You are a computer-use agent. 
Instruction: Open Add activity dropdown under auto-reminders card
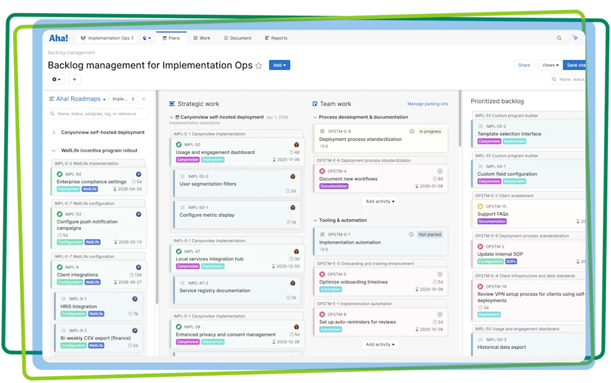pyautogui.click(x=380, y=344)
